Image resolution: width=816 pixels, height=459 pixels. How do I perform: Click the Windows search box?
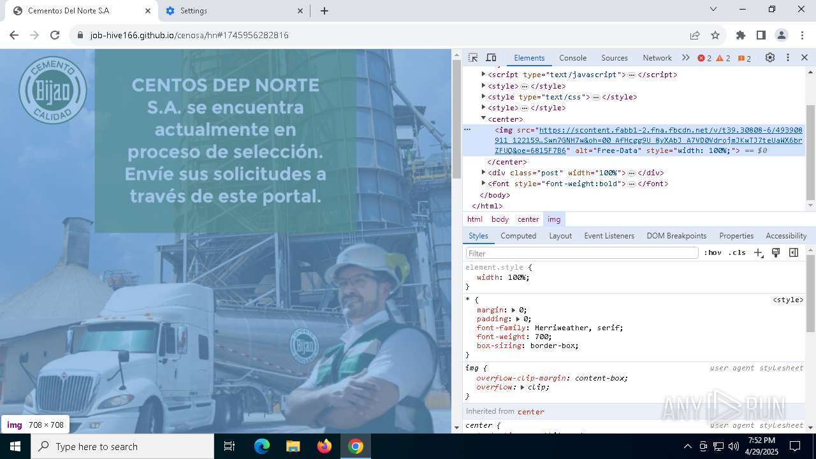tap(122, 446)
